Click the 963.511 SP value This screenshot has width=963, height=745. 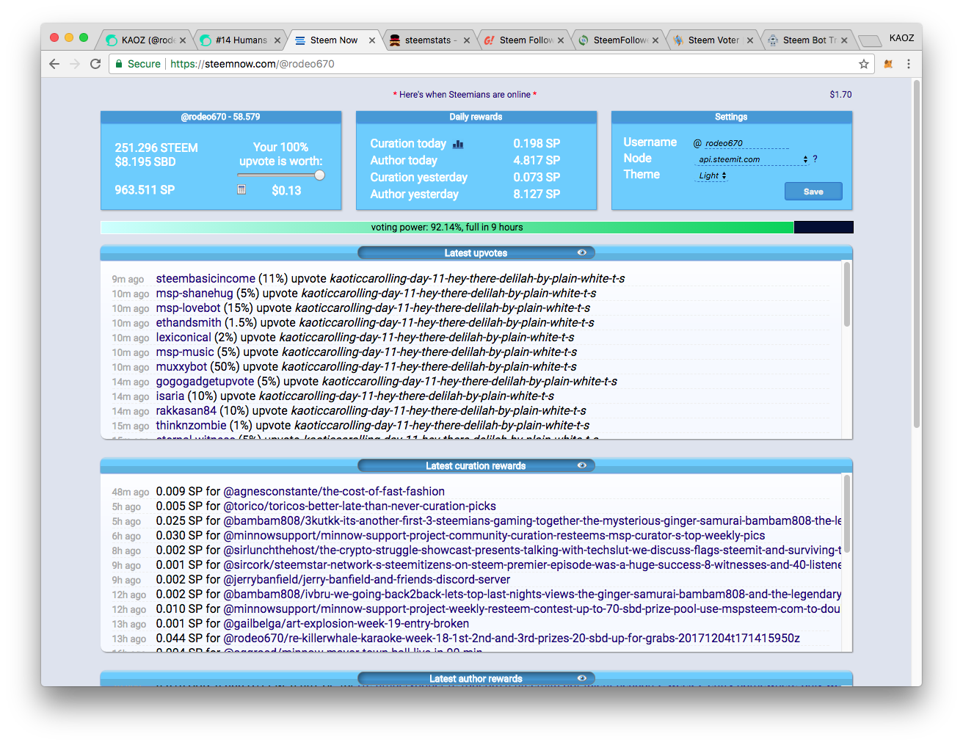click(145, 190)
